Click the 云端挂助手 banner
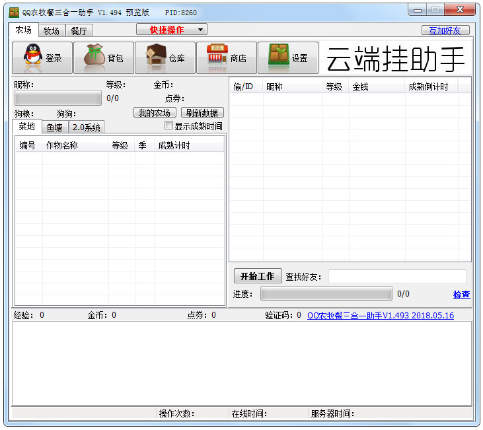This screenshot has height=430, width=483. pos(395,59)
